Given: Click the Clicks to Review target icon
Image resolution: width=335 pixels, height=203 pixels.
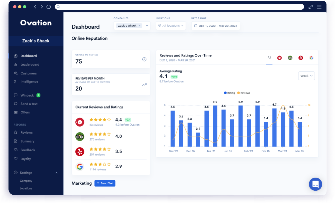Looking at the screenshot, I should click(x=144, y=59).
